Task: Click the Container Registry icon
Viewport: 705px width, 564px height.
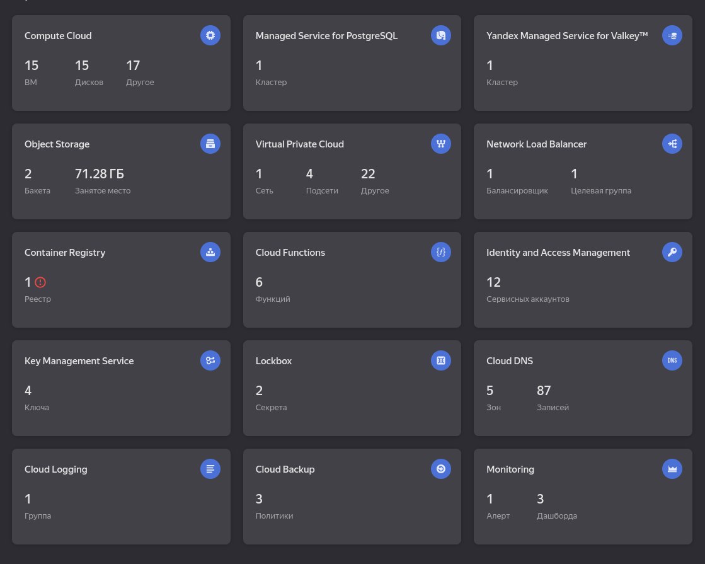Action: coord(210,252)
